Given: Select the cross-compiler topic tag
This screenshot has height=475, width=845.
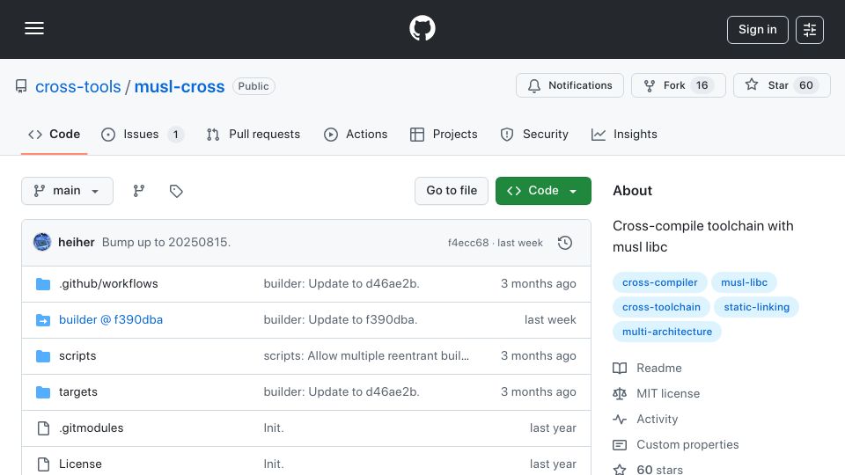Looking at the screenshot, I should pos(659,282).
